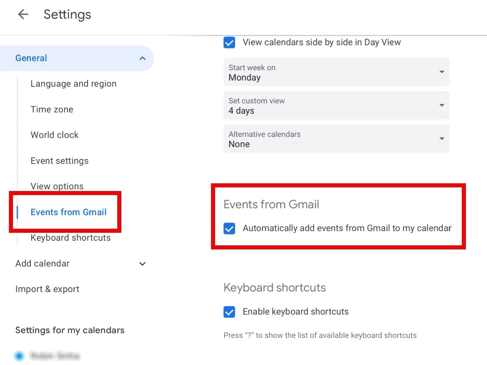Expand the Add calendar section
The height and width of the screenshot is (365, 487).
pyautogui.click(x=142, y=264)
